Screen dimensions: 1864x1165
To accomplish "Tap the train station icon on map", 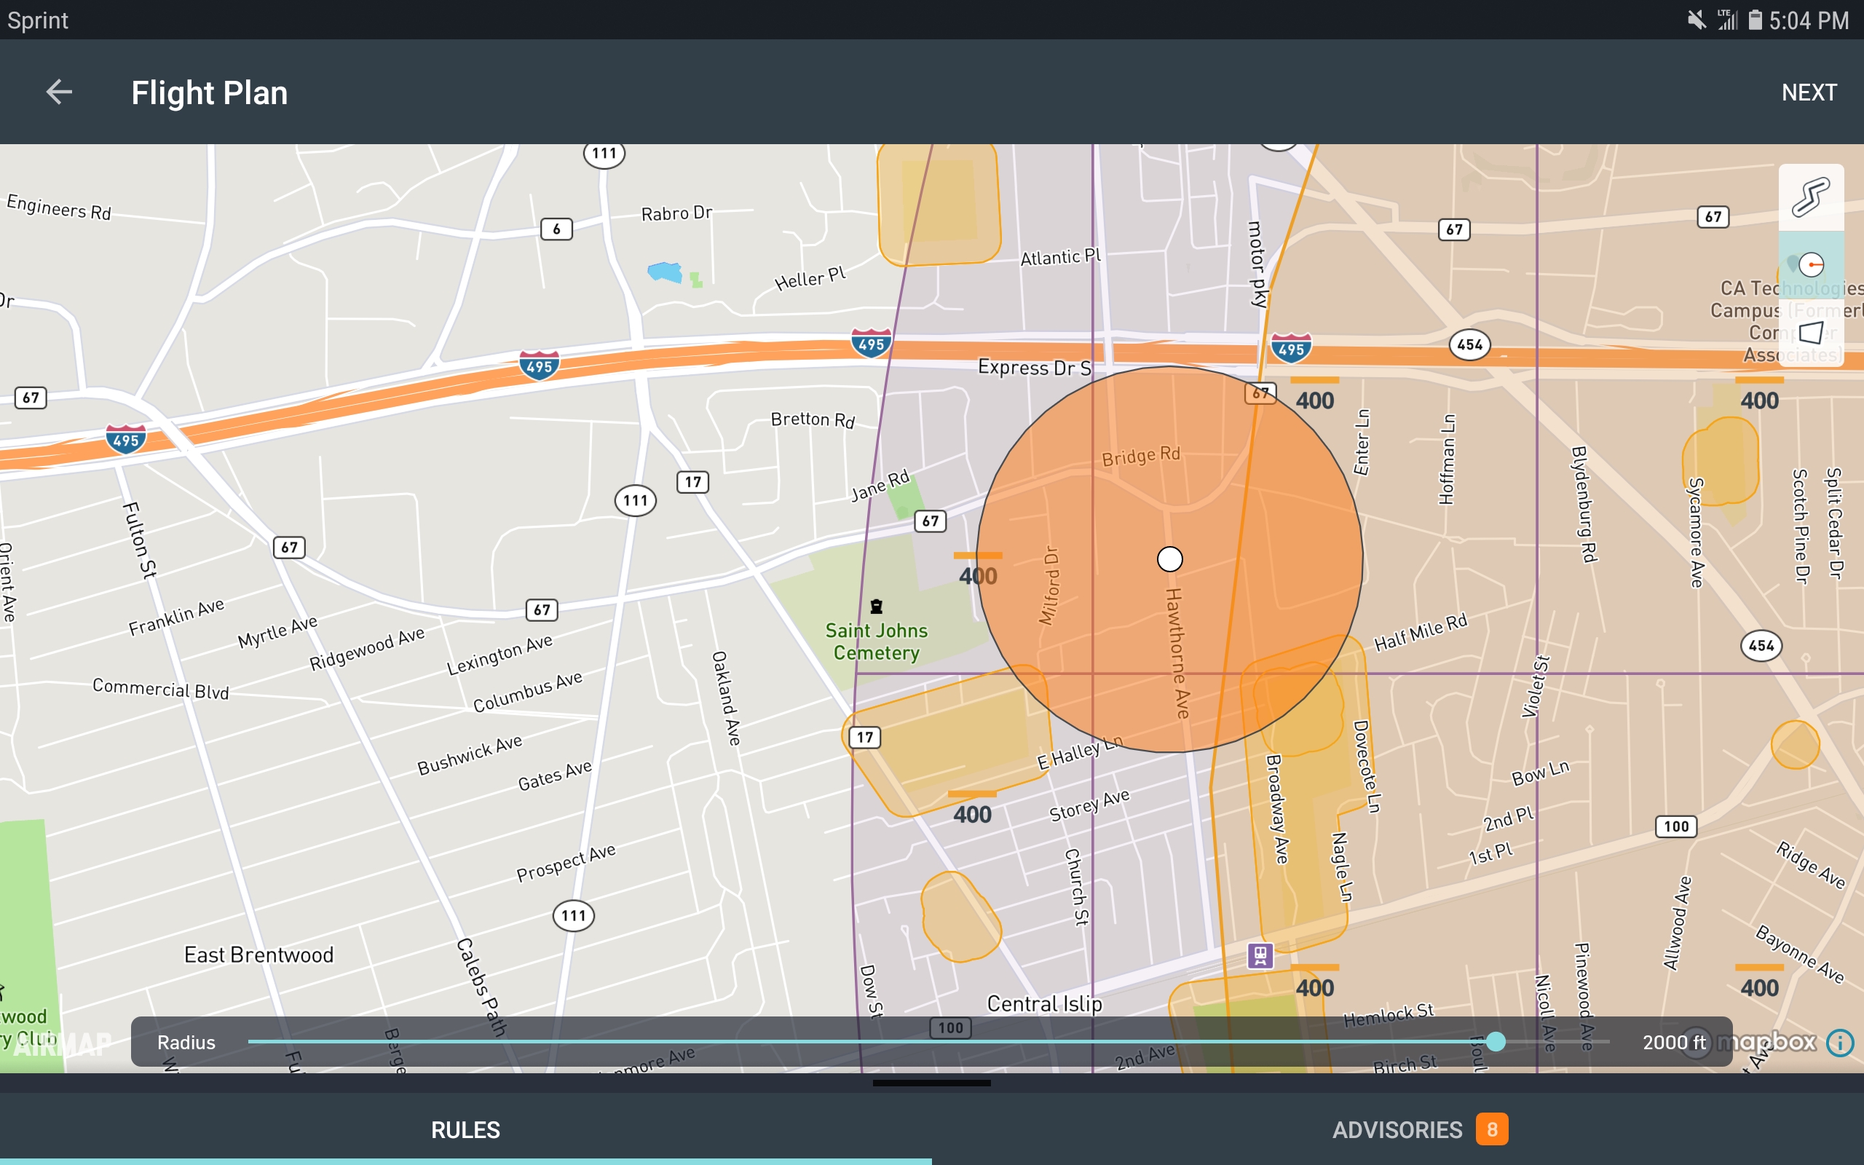I will click(x=1260, y=955).
